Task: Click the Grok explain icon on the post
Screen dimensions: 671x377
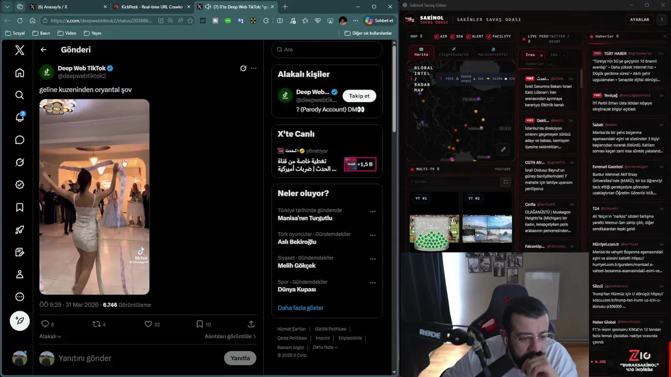Action: (243, 68)
